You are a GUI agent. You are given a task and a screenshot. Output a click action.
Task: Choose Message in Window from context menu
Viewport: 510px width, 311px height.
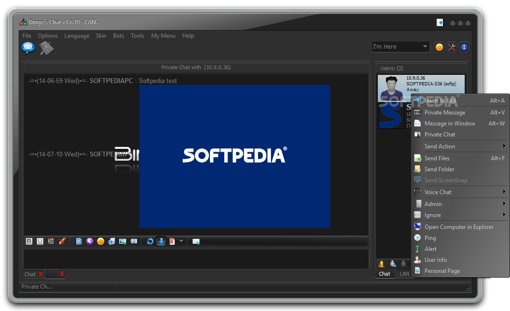(x=460, y=124)
